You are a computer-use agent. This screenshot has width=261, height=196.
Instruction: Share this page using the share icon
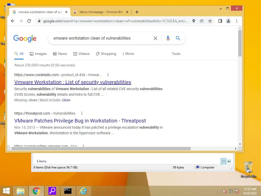click(x=202, y=21)
